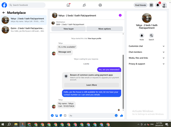Open more actions plus icon
Viewport: 171px width, 127px height.
click(52, 115)
